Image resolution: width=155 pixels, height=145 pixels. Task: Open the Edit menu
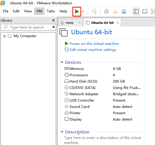[x=16, y=11]
